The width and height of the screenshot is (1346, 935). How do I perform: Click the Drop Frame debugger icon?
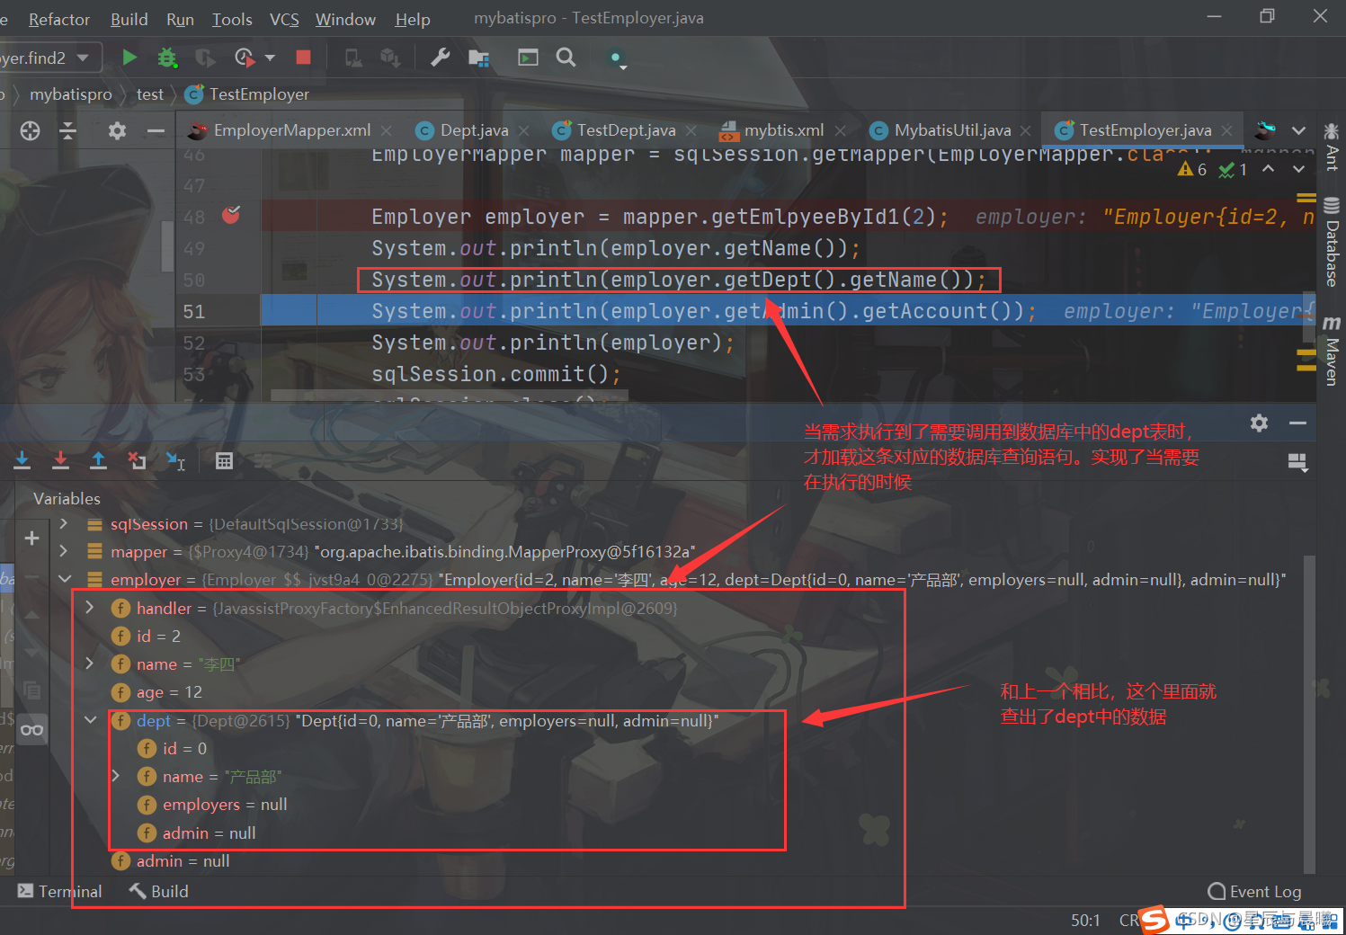click(137, 460)
